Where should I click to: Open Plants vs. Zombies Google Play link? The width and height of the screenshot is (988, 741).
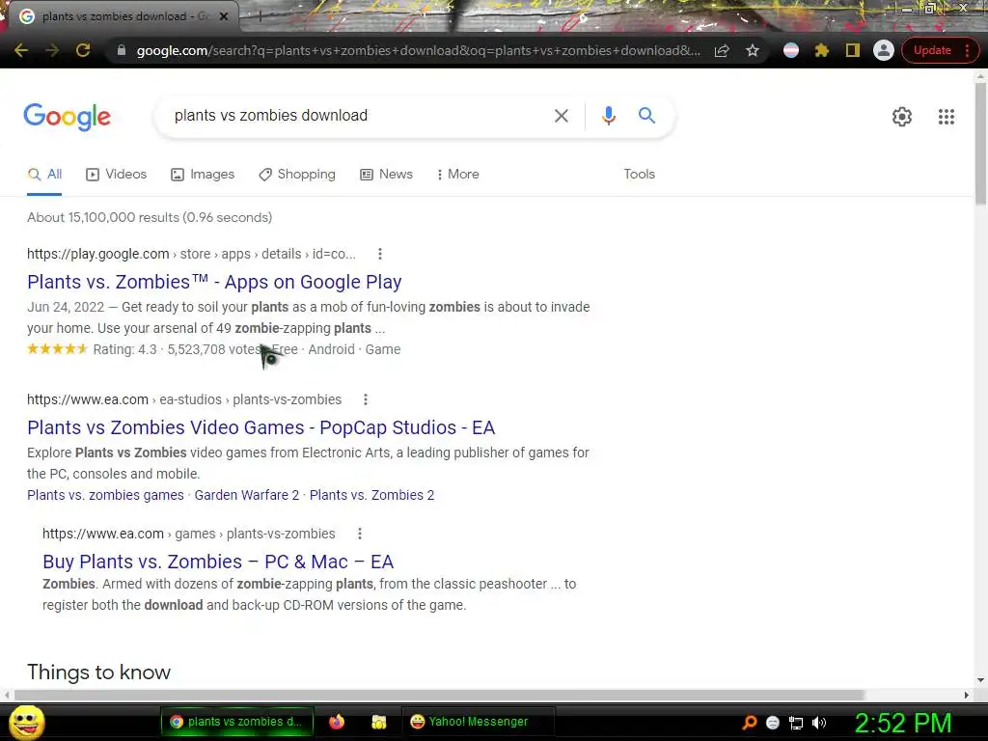(x=214, y=282)
